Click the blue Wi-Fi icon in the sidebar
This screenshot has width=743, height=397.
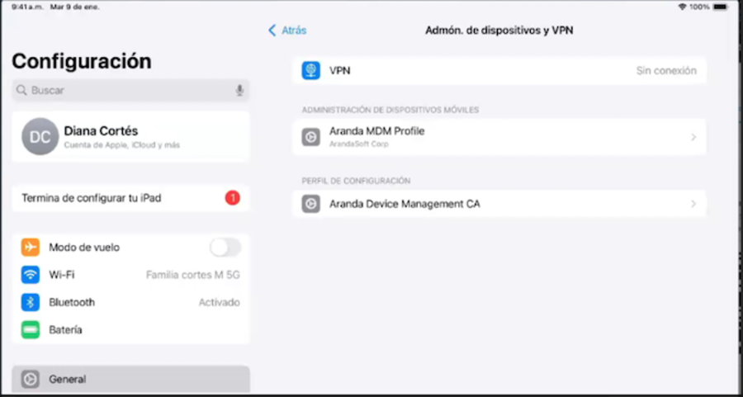[x=31, y=275]
